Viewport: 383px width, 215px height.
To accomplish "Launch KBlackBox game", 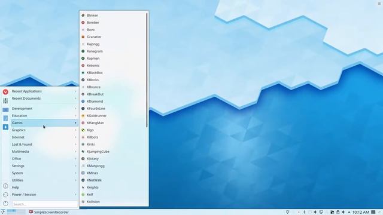I will click(113, 73).
